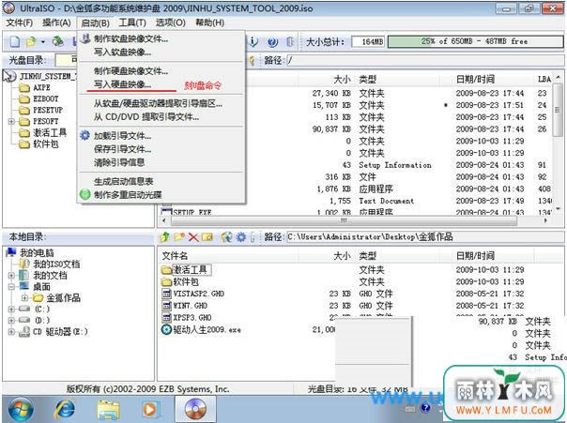Expand the (C:) drive node

point(11,310)
